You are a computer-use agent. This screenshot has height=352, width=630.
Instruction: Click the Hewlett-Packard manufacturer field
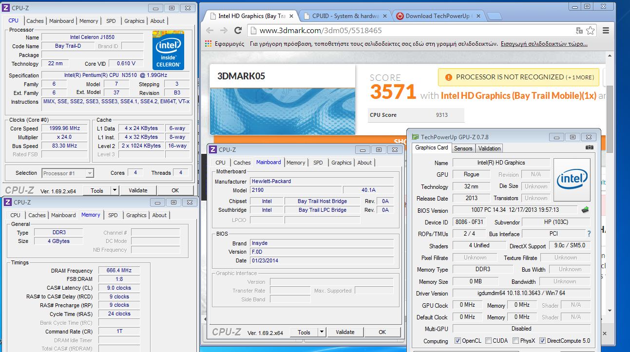[322, 181]
